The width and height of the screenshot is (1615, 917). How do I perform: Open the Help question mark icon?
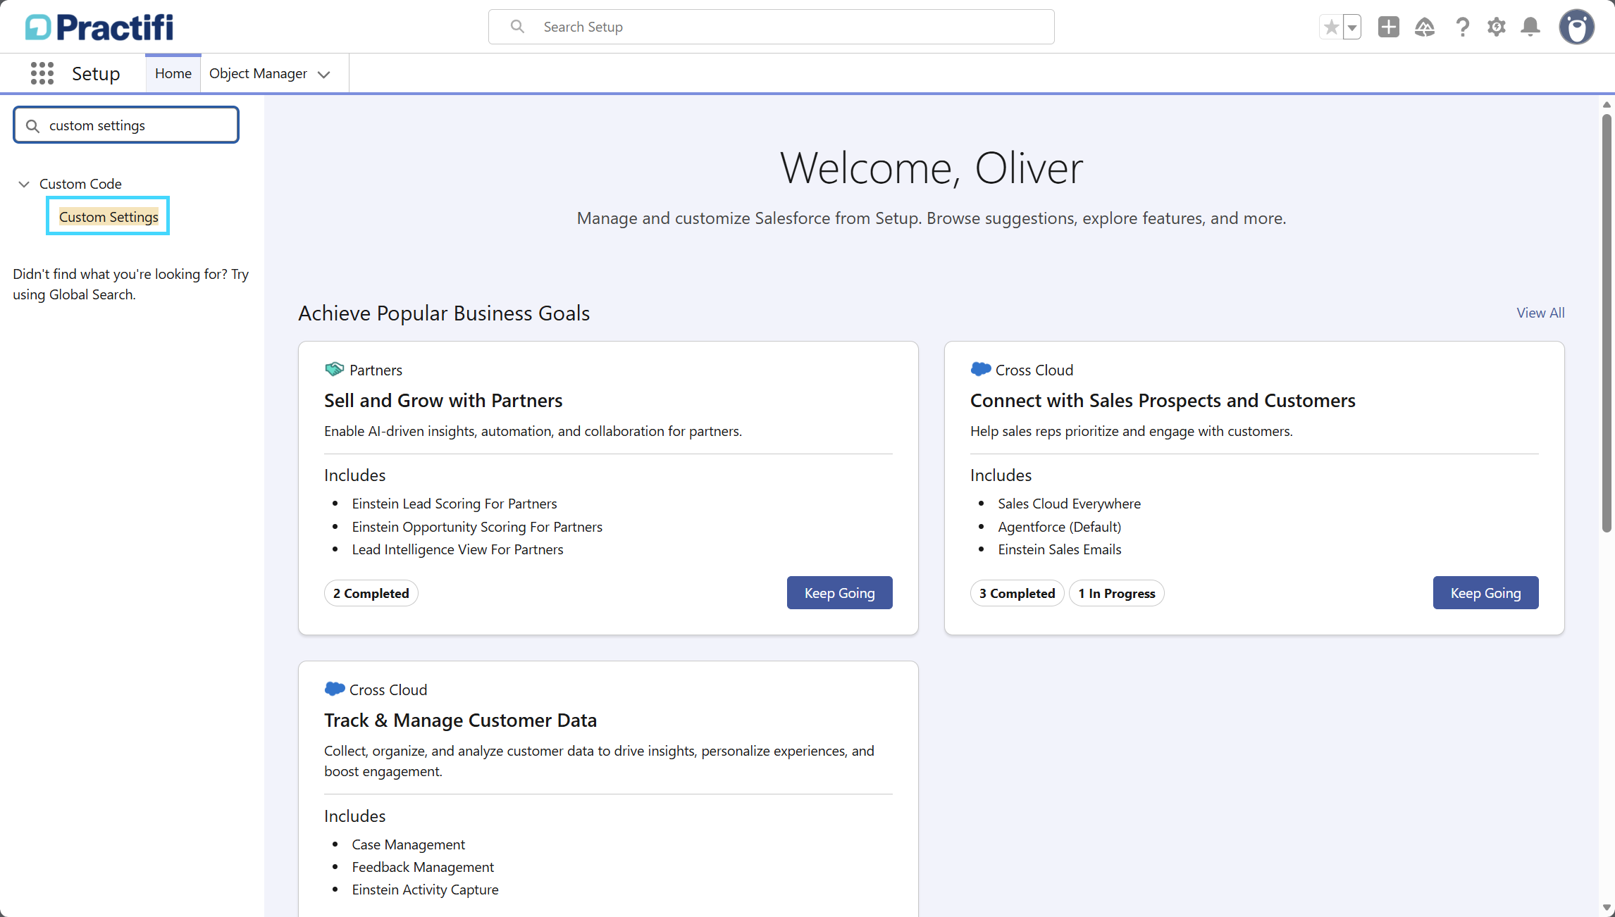click(1462, 27)
